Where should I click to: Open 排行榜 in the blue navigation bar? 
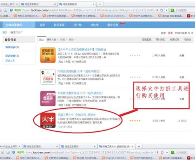tap(77, 25)
